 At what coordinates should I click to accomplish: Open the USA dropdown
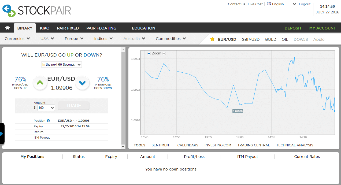47,39
